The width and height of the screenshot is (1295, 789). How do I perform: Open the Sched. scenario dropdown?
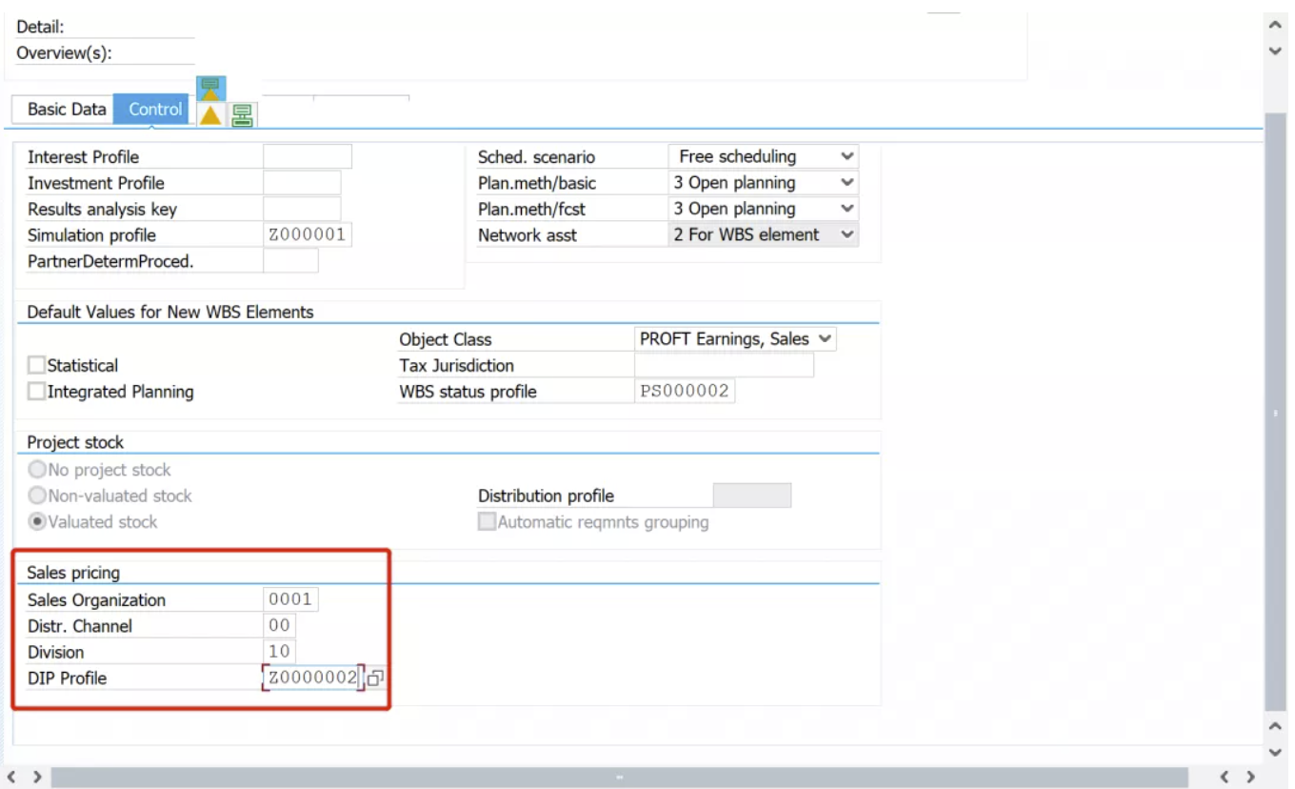[x=764, y=156]
